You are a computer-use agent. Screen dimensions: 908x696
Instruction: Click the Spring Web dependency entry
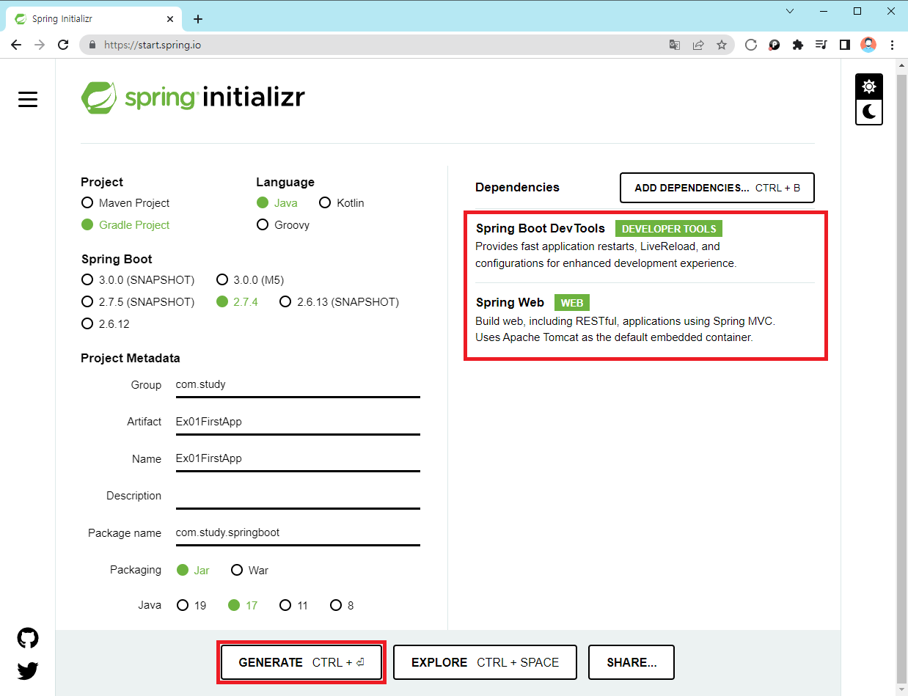pos(645,320)
